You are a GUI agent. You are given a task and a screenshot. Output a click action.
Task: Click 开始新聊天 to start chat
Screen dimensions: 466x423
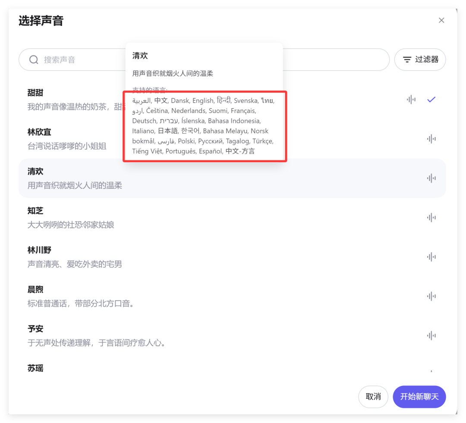pos(419,397)
